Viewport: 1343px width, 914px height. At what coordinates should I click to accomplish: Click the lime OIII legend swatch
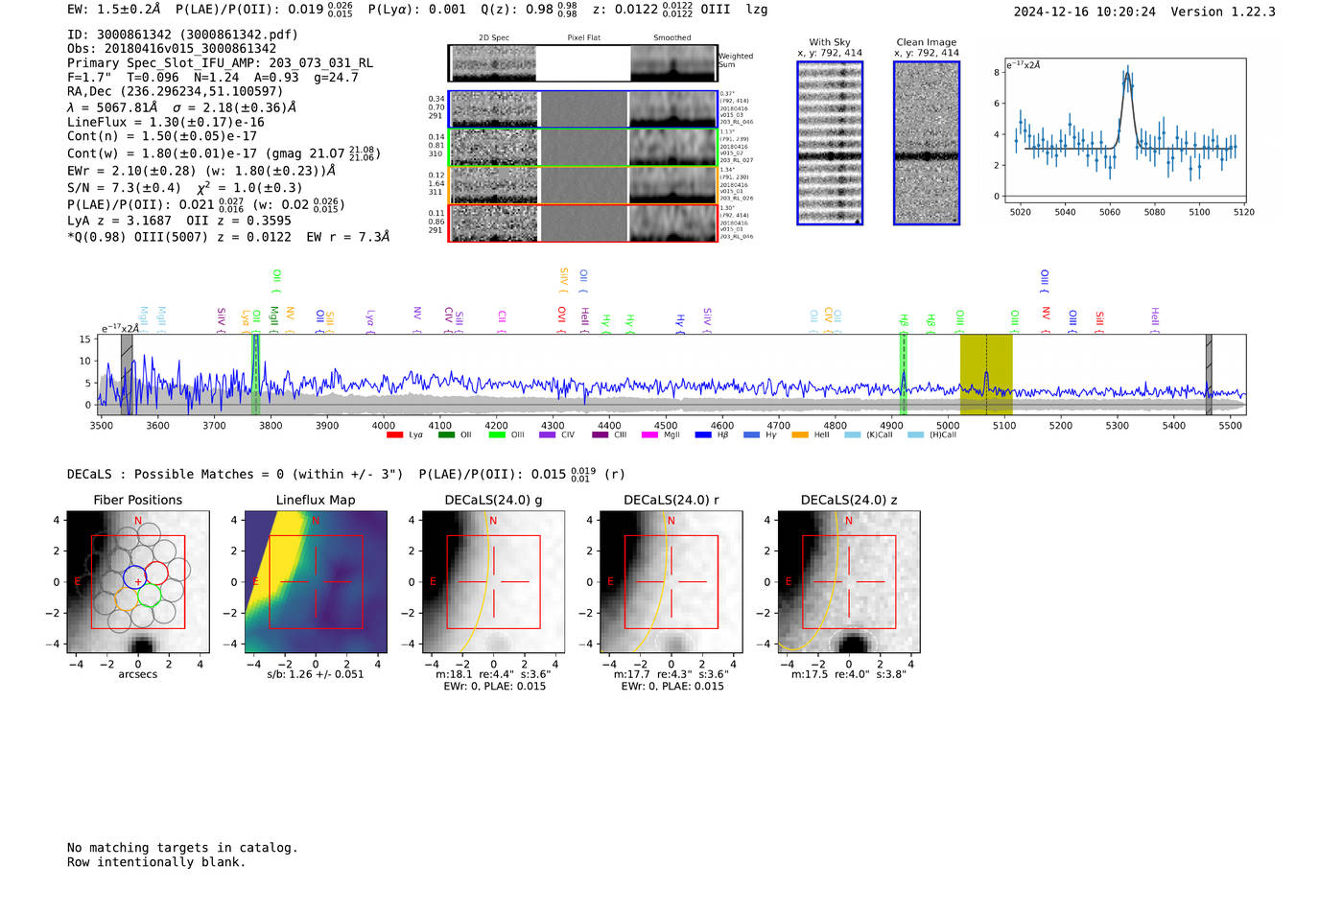pyautogui.click(x=497, y=435)
